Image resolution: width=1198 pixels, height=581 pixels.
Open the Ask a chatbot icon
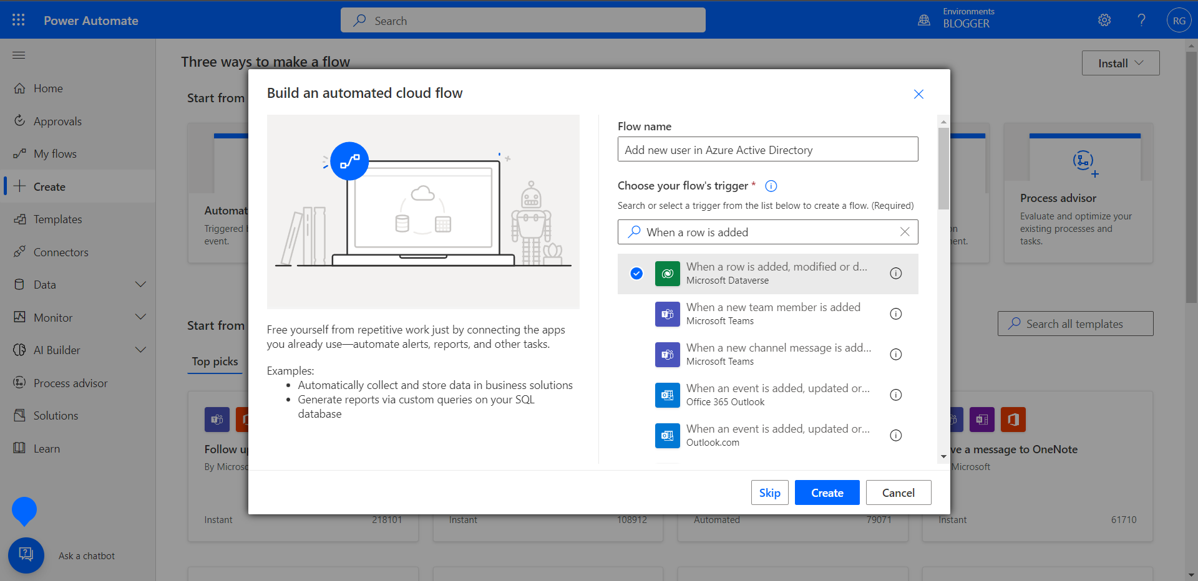(x=26, y=555)
